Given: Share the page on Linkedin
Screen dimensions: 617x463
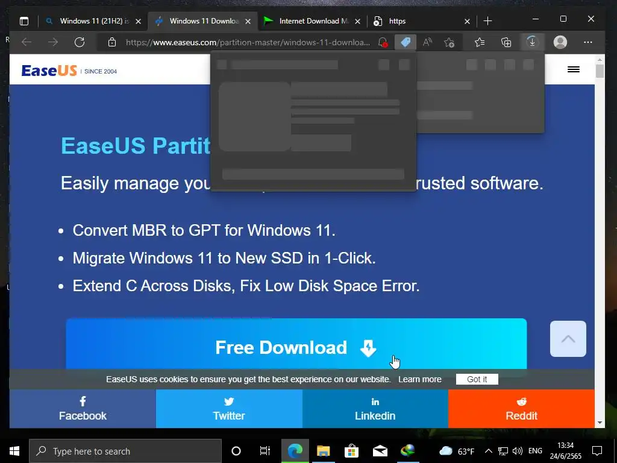Looking at the screenshot, I should click(375, 409).
